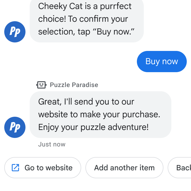Viewport: 191px width, 191px height.
Task: Select the Great, I'll send you message bubble
Action: [100, 115]
